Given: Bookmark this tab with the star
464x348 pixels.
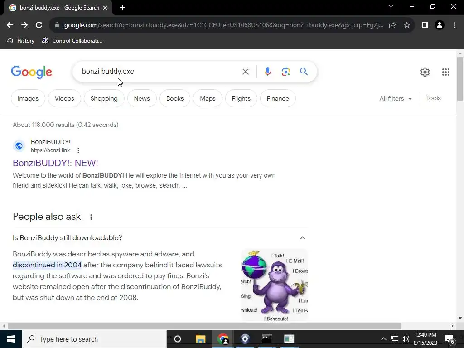Looking at the screenshot, I should [x=407, y=25].
